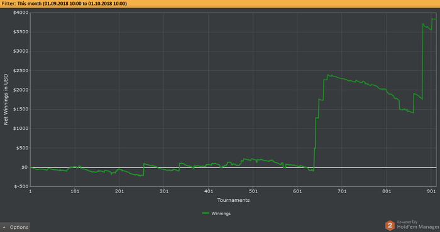Screen dimensions: 440x232
Task: Click the $-500 y-axis label
Action: coord(21,186)
